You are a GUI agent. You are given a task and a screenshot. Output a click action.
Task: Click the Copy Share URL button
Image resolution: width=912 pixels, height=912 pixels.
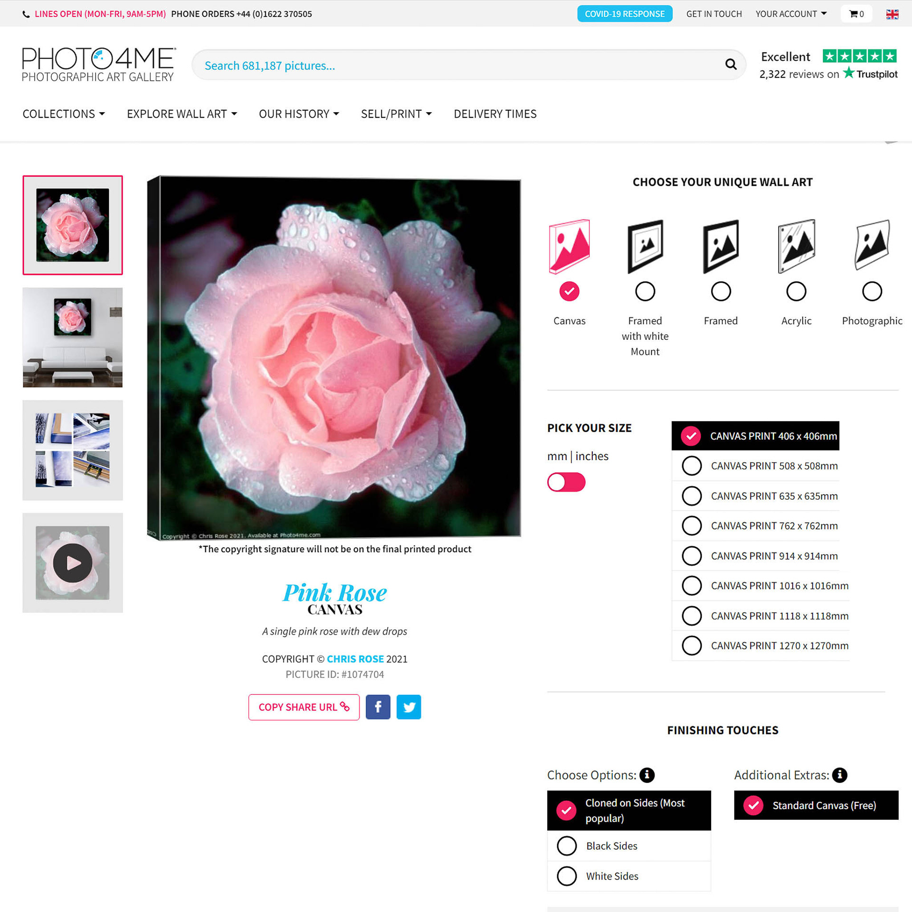tap(304, 707)
